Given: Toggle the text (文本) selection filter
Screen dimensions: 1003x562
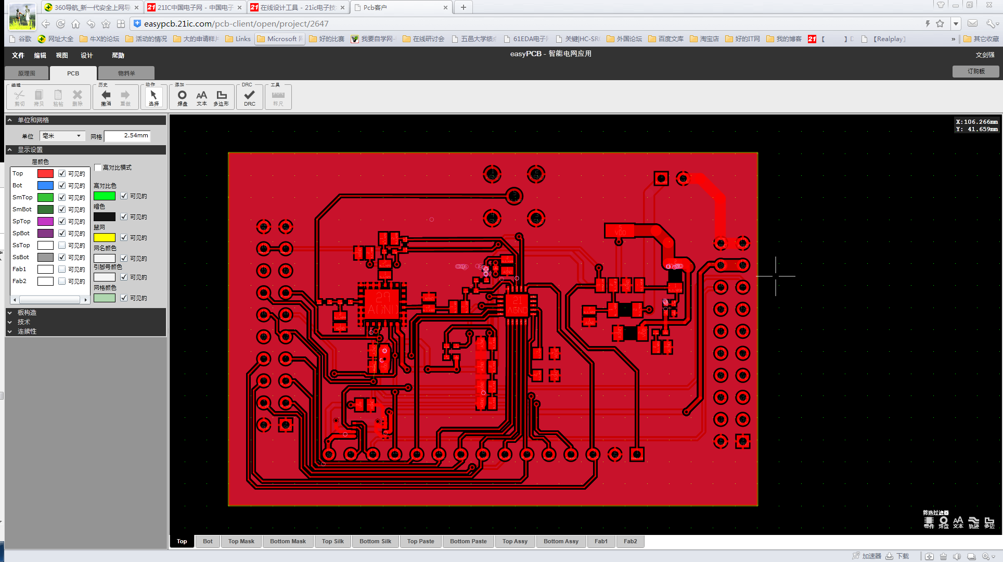Looking at the screenshot, I should click(958, 522).
